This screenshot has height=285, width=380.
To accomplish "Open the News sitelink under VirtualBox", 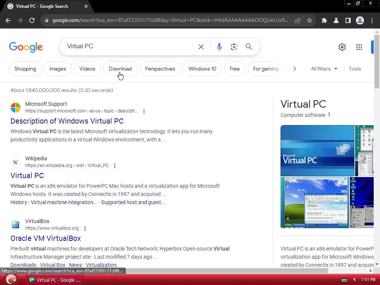I will pos(75,265).
